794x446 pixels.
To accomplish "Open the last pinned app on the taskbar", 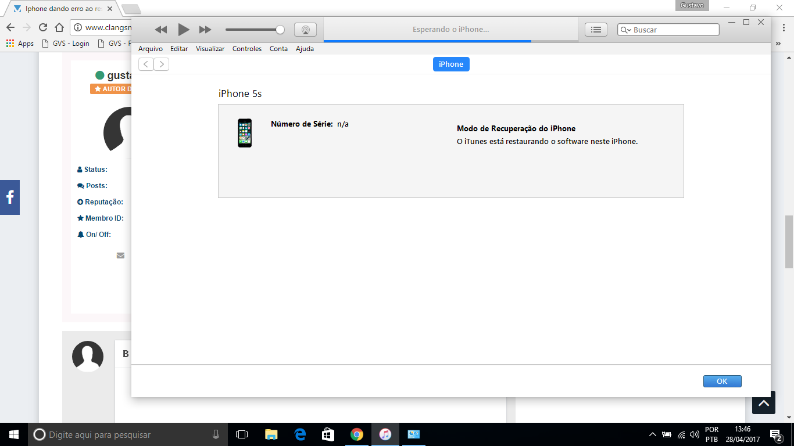I will [x=414, y=434].
